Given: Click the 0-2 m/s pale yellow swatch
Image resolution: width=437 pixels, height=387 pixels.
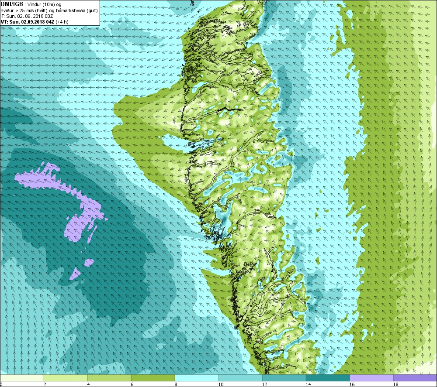Looking at the screenshot, I should pyautogui.click(x=22, y=378).
